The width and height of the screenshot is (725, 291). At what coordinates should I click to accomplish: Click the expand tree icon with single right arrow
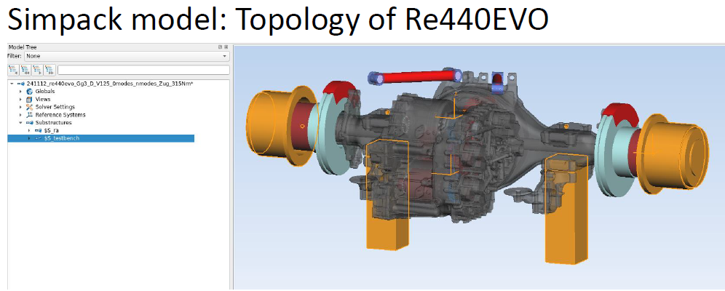37,71
